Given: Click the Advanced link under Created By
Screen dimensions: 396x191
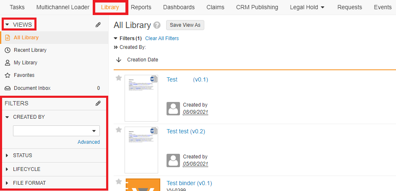Looking at the screenshot, I should 89,142.
